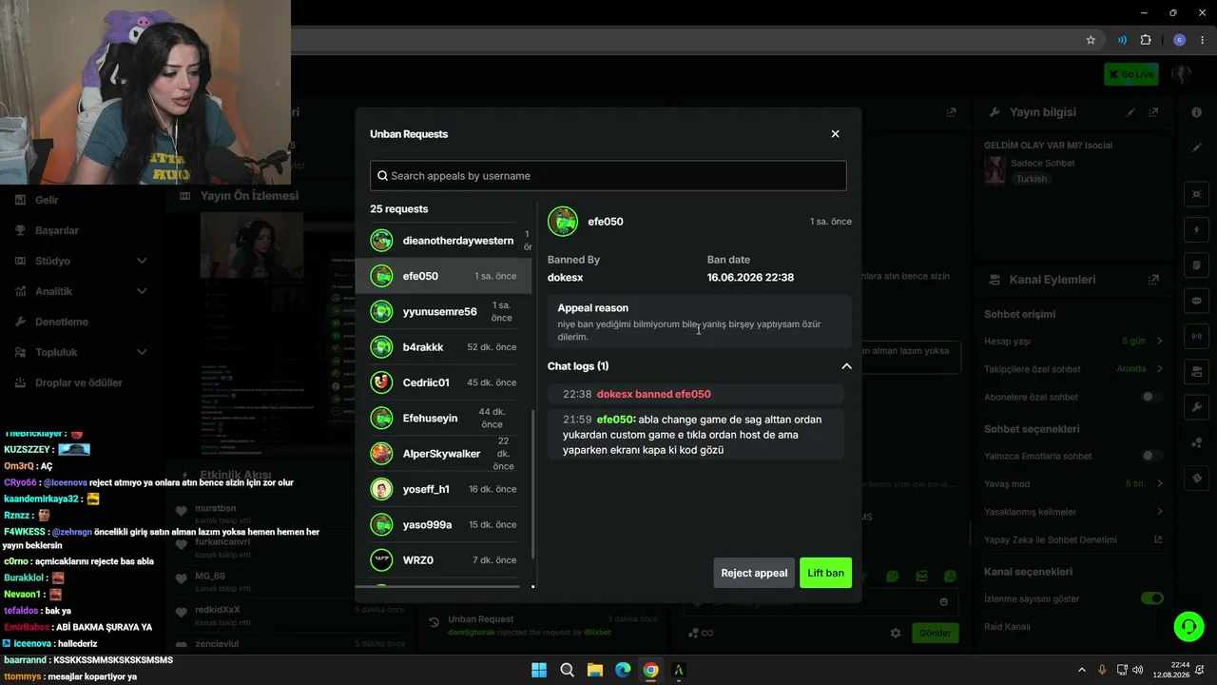Click the Reject appeal button

(754, 573)
